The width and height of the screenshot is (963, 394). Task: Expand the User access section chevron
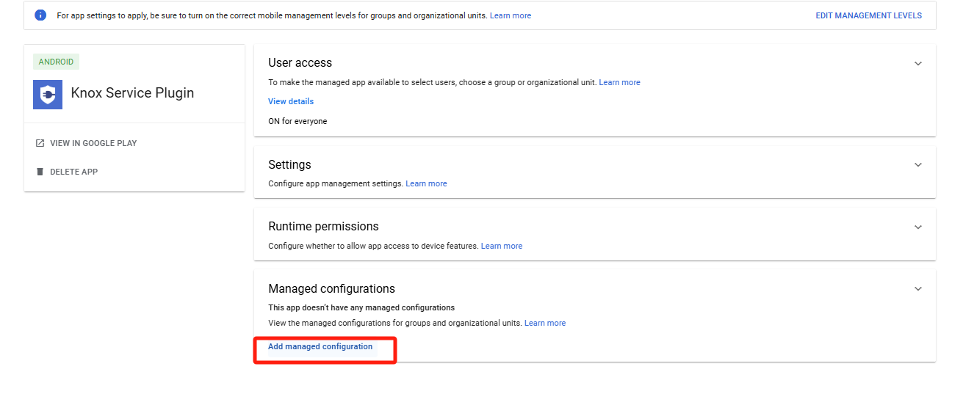pyautogui.click(x=917, y=63)
